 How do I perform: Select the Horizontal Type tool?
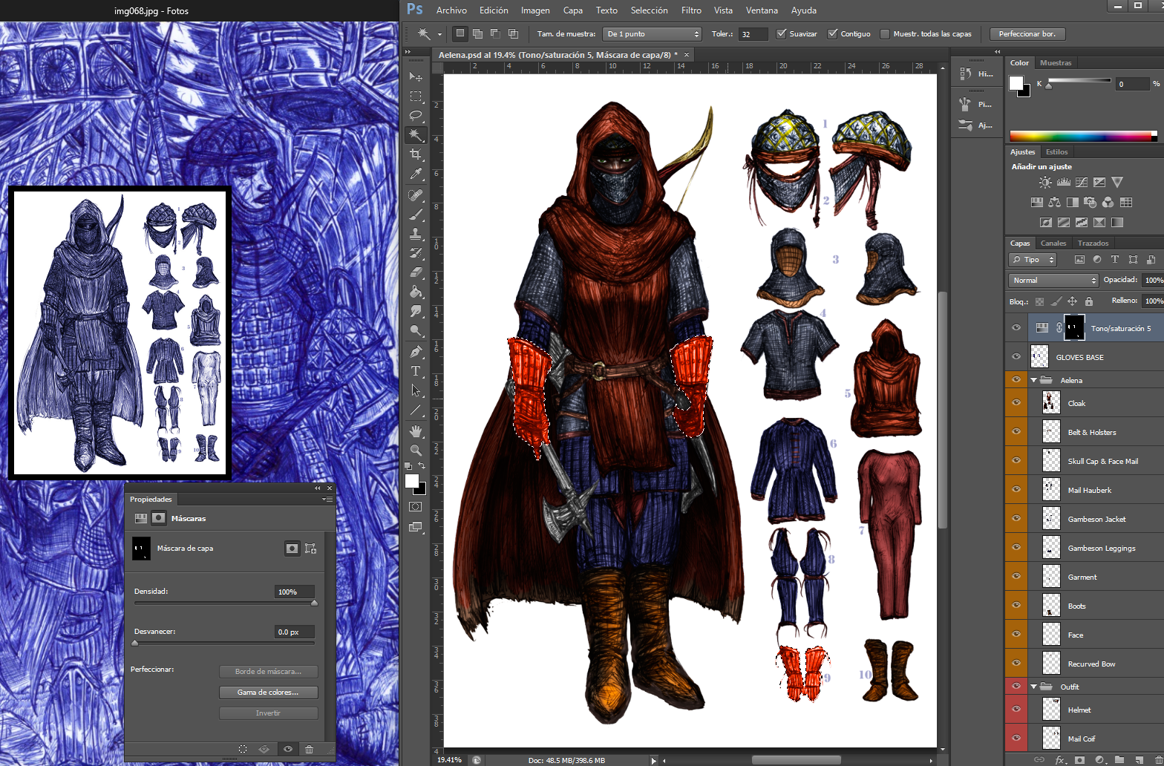coord(416,371)
